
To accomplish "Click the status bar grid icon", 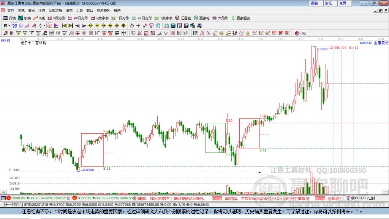I will tap(3, 198).
